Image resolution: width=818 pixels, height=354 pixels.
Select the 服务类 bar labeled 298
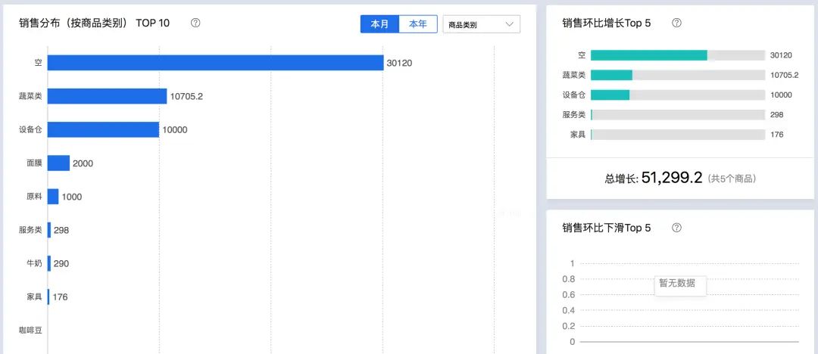coord(49,230)
